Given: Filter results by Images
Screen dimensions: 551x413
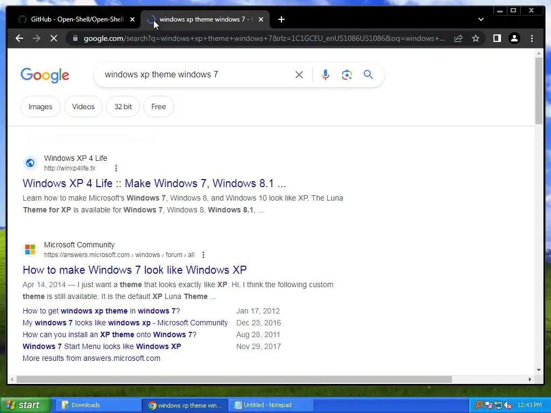Looking at the screenshot, I should [40, 106].
